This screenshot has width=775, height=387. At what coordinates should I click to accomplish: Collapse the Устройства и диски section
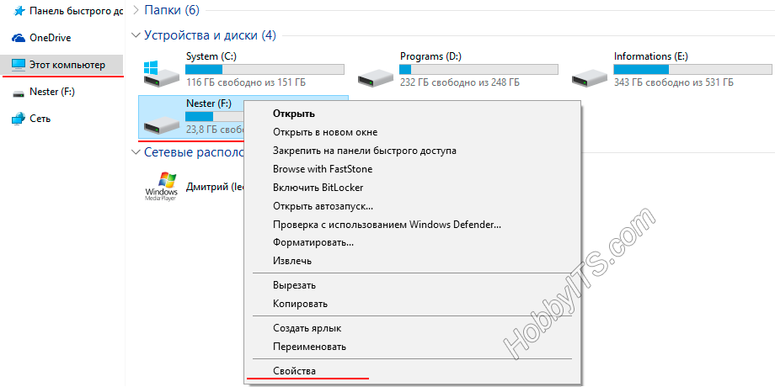[136, 35]
